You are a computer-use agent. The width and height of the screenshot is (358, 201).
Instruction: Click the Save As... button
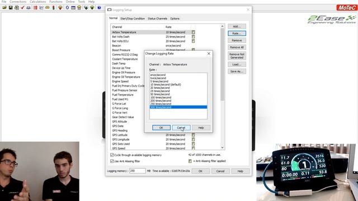[237, 71]
